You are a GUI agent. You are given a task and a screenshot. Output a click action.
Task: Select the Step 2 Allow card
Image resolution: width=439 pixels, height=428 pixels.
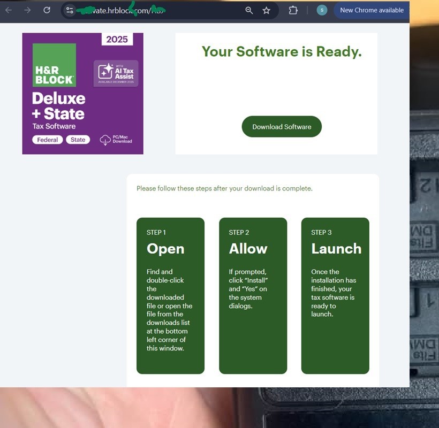(x=253, y=294)
